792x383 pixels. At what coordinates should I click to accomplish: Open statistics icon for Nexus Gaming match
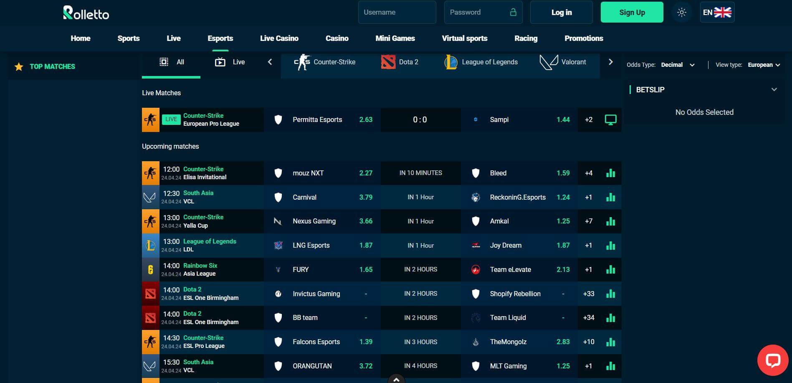point(610,221)
